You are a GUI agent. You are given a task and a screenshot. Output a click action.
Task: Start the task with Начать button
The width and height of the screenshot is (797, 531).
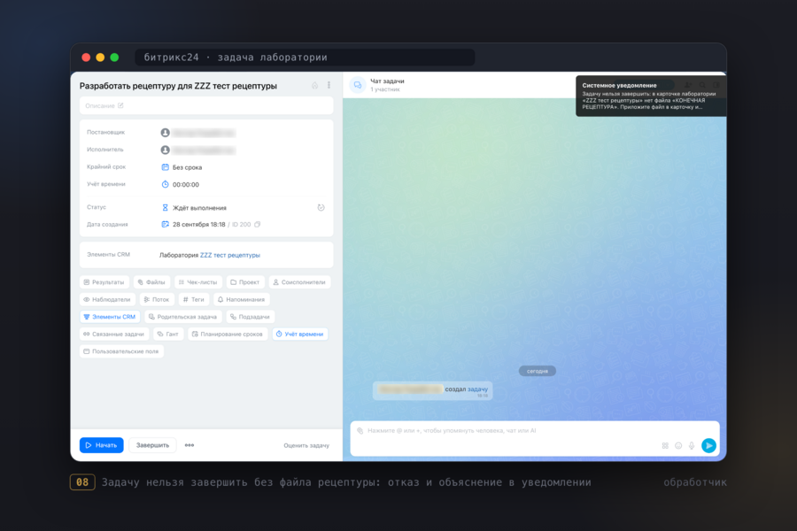(102, 445)
